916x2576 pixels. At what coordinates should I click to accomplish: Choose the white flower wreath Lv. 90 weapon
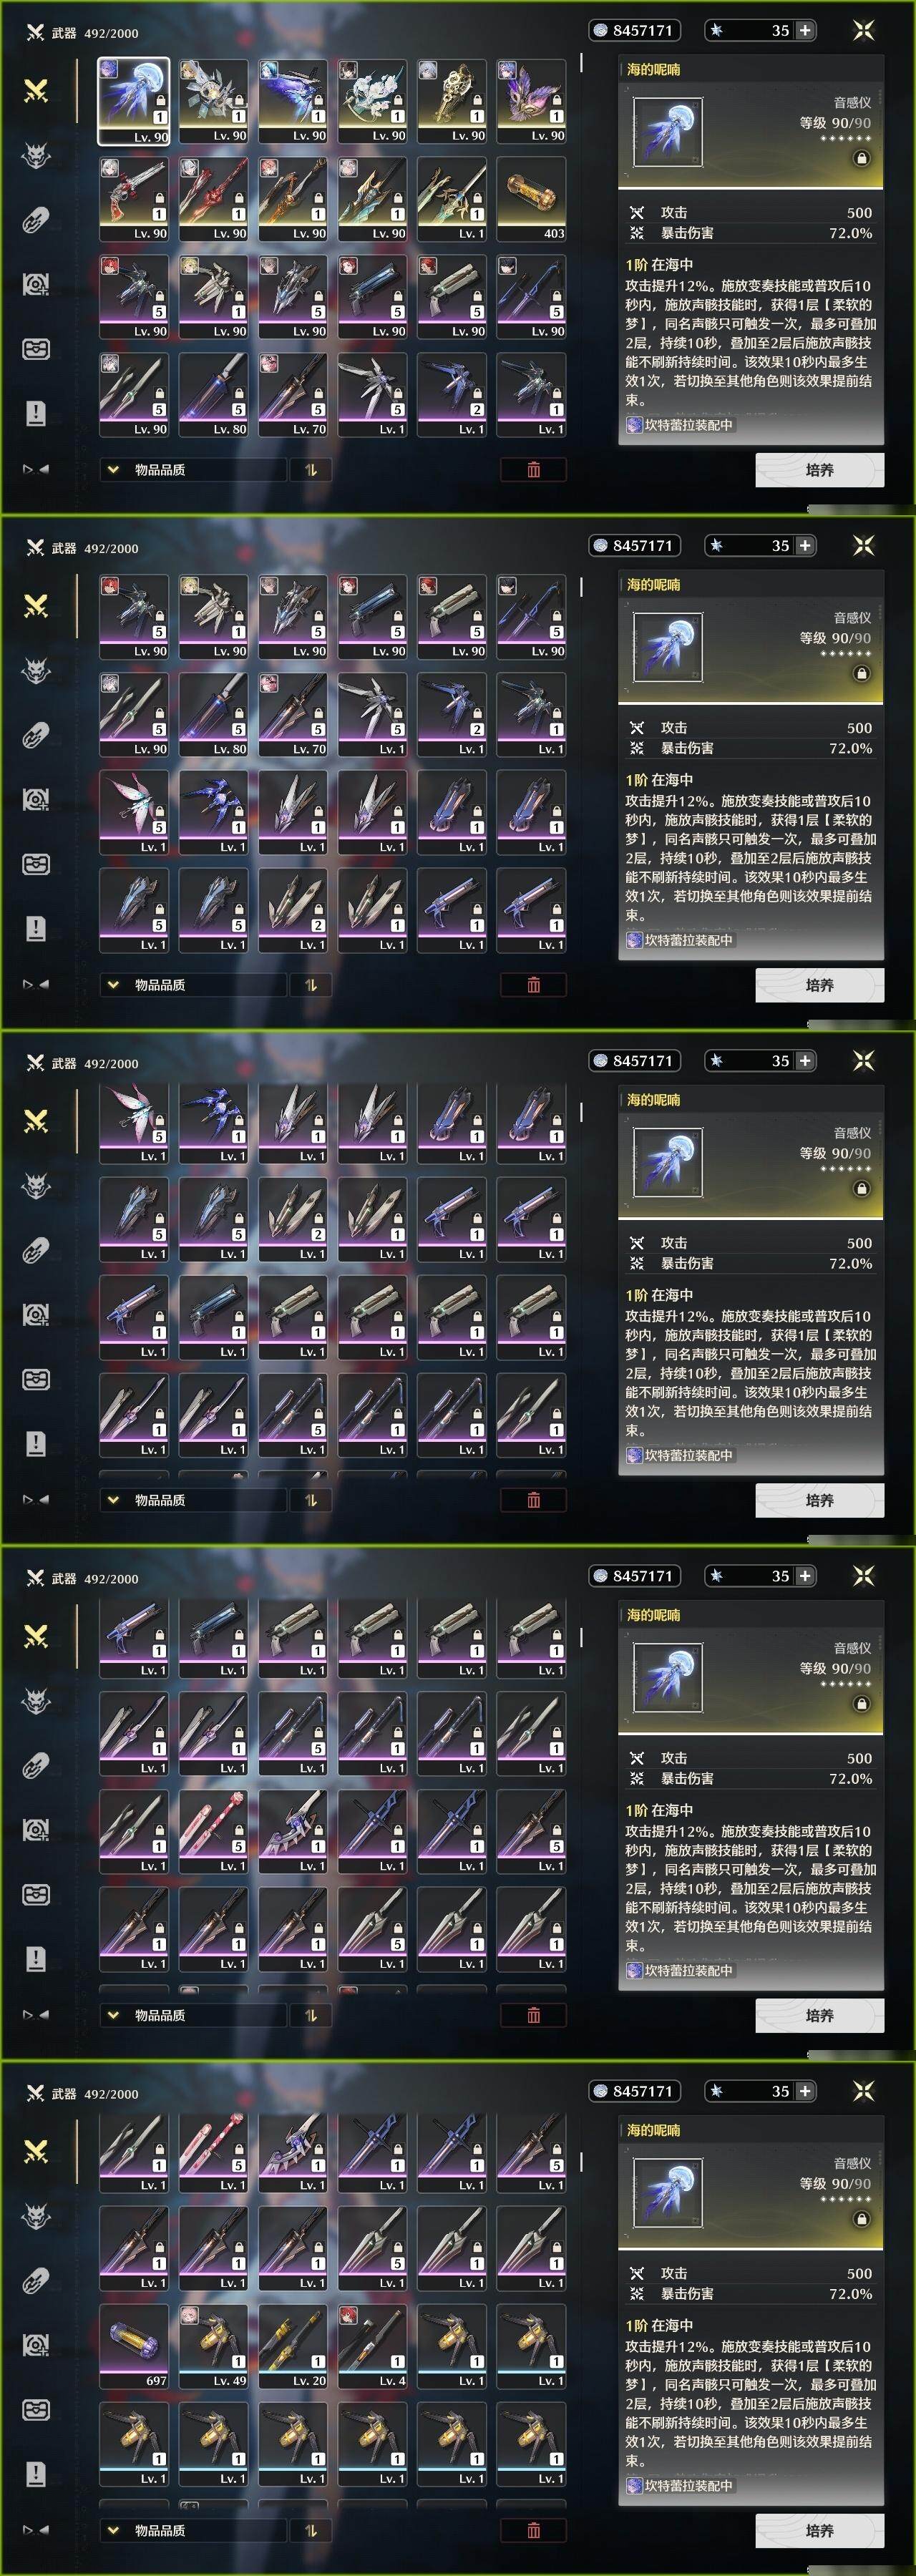click(x=372, y=101)
